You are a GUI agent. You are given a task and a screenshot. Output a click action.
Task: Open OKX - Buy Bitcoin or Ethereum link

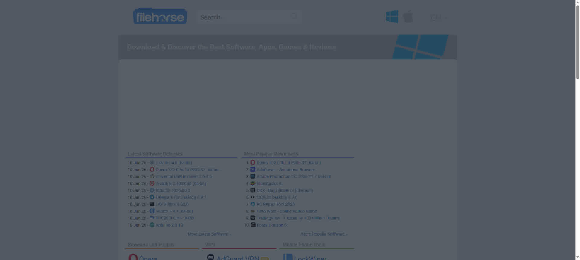click(285, 190)
